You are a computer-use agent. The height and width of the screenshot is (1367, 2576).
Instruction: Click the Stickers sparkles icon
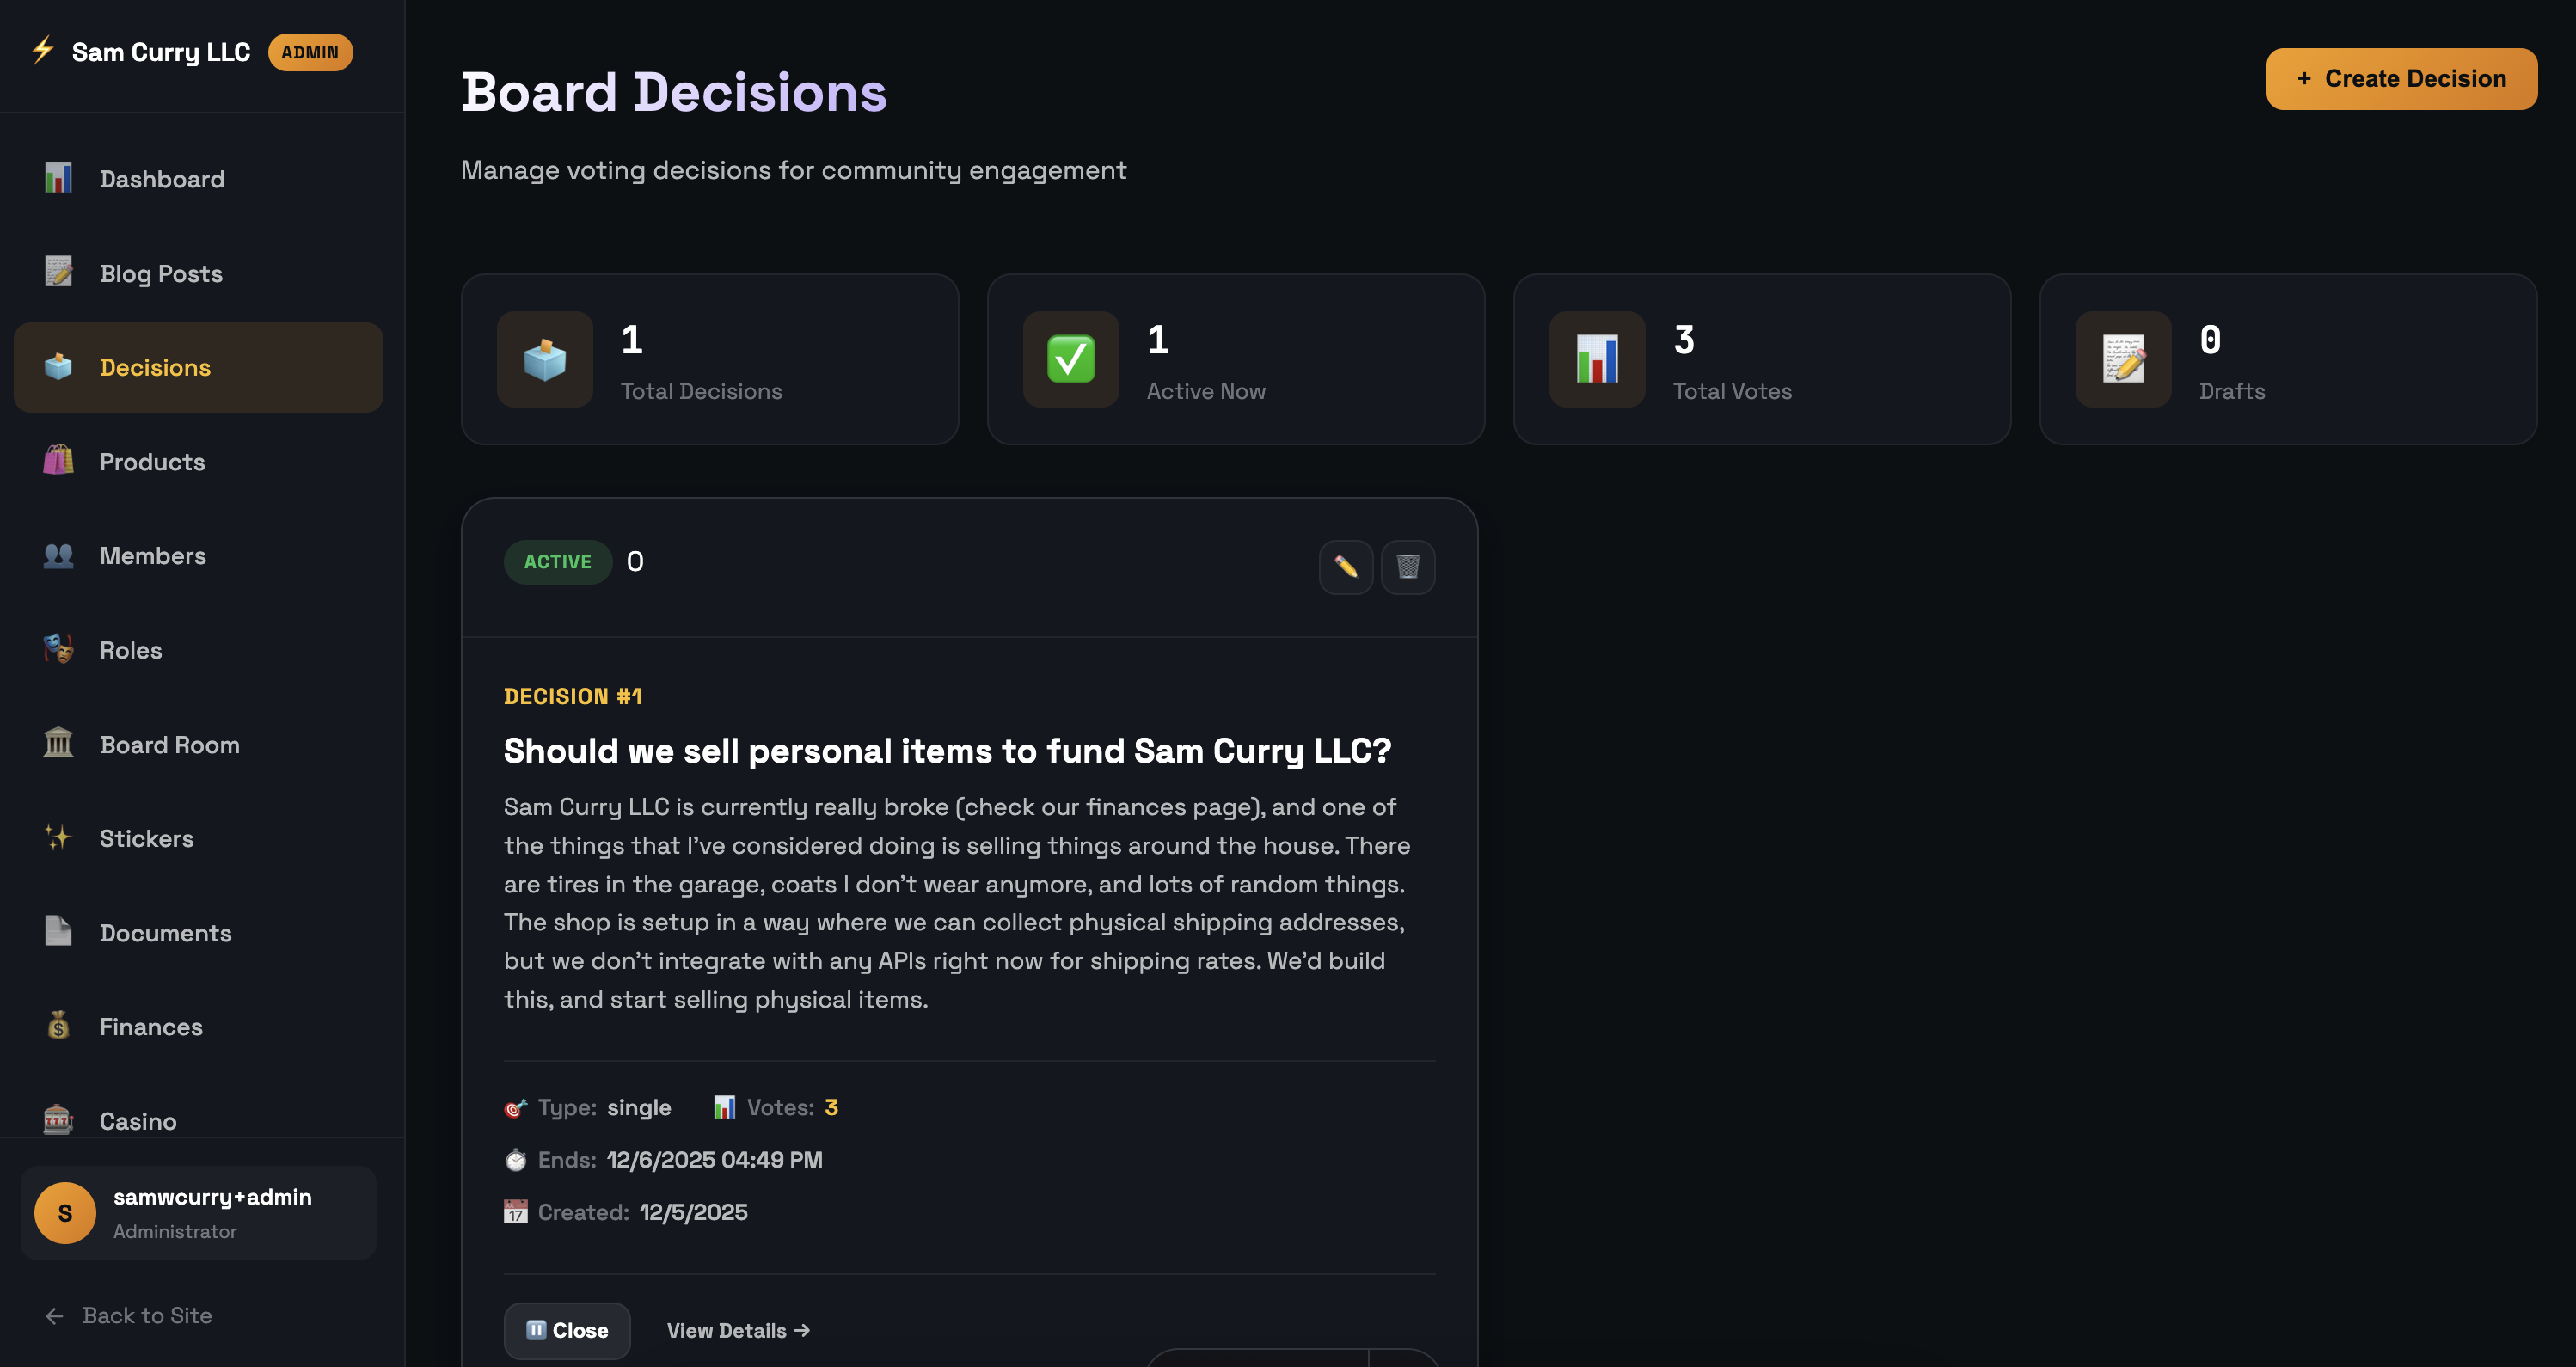point(58,838)
